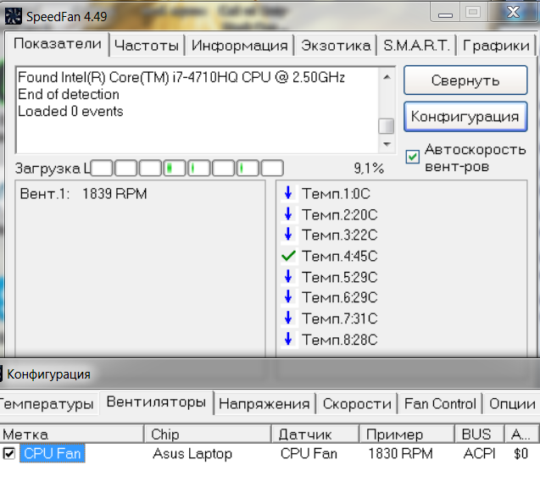Viewport: 540px width, 487px height.
Task: Click the log scrollbar thumb
Action: tap(387, 125)
